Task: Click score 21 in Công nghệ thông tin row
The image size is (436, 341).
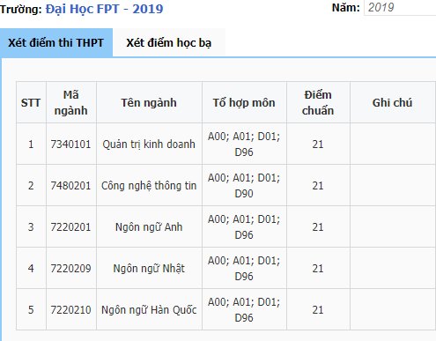Action: click(x=318, y=186)
